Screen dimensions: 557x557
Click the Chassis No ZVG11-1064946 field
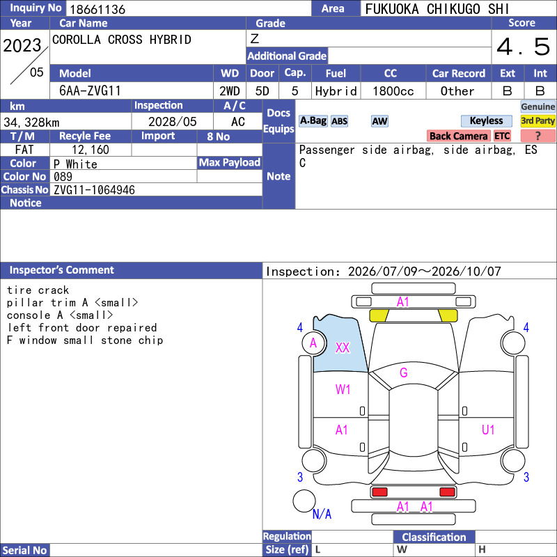pos(156,189)
